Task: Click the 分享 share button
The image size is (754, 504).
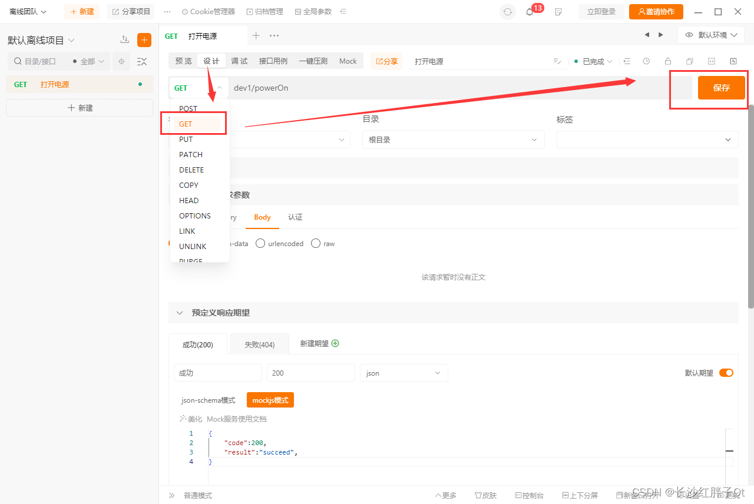Action: pos(386,61)
